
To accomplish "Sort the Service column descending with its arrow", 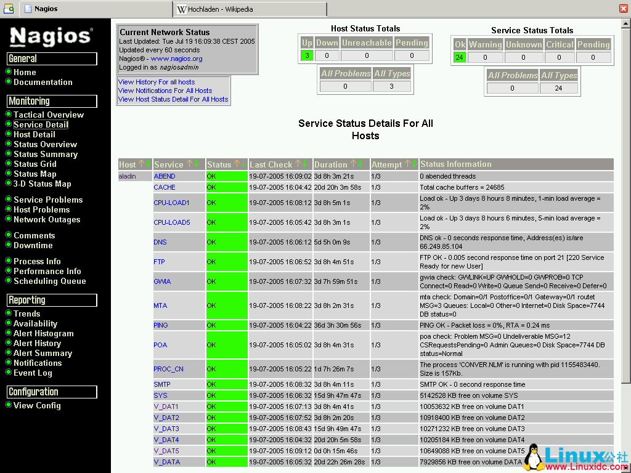I will coord(196,163).
